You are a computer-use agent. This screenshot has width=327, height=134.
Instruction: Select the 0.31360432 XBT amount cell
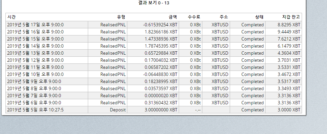(153, 103)
